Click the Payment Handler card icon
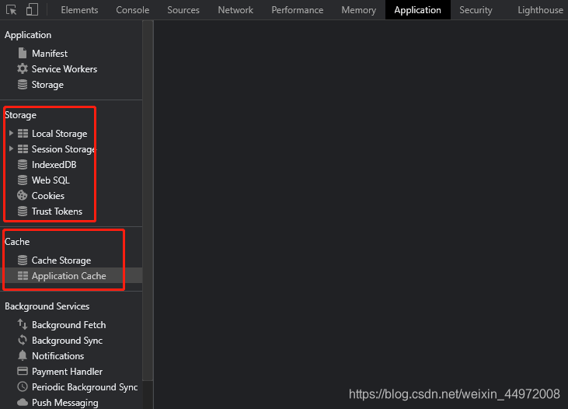This screenshot has height=409, width=568. (23, 371)
